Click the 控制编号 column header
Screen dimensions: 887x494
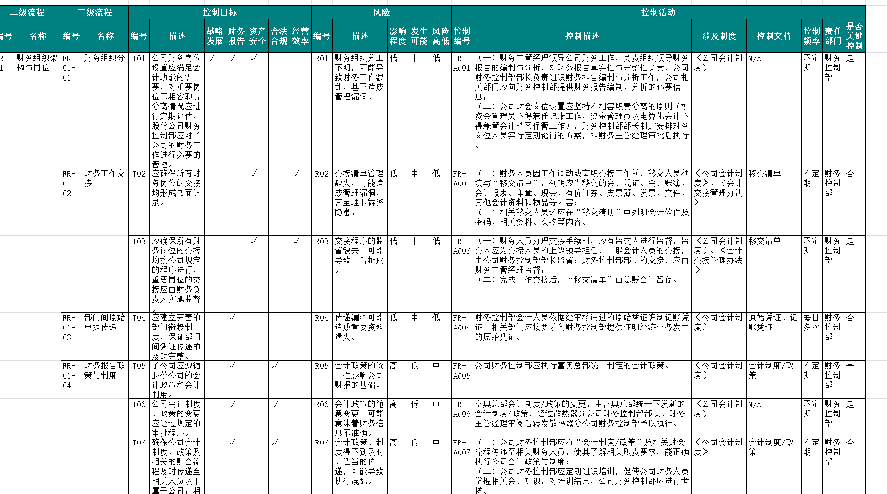coord(462,36)
